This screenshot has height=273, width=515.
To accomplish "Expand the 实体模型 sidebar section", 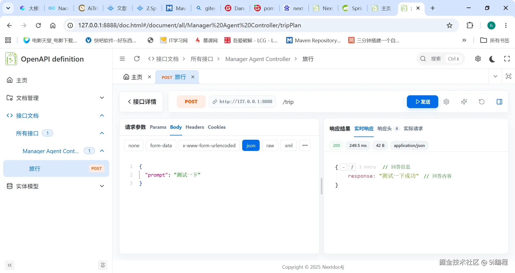I will pos(102,186).
